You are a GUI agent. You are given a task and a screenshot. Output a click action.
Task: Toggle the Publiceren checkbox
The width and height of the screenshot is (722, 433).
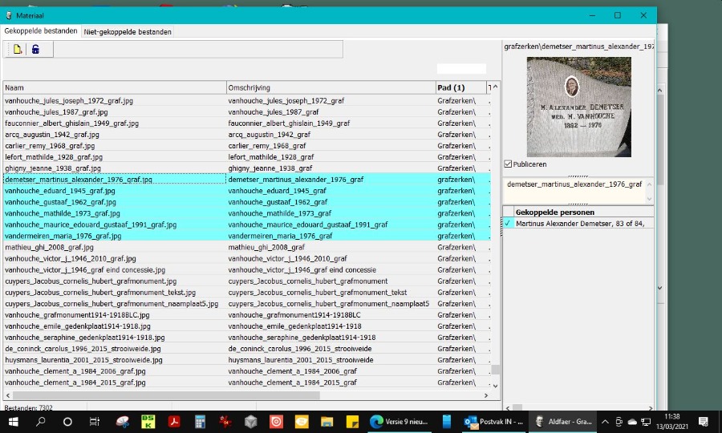tap(508, 164)
